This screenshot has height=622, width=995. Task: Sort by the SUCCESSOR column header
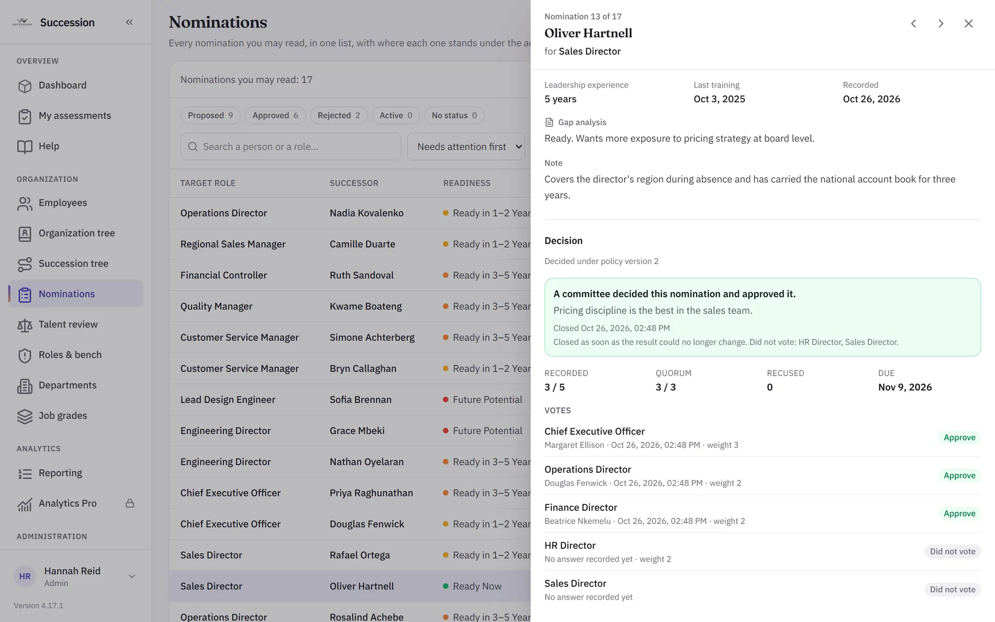tap(354, 183)
